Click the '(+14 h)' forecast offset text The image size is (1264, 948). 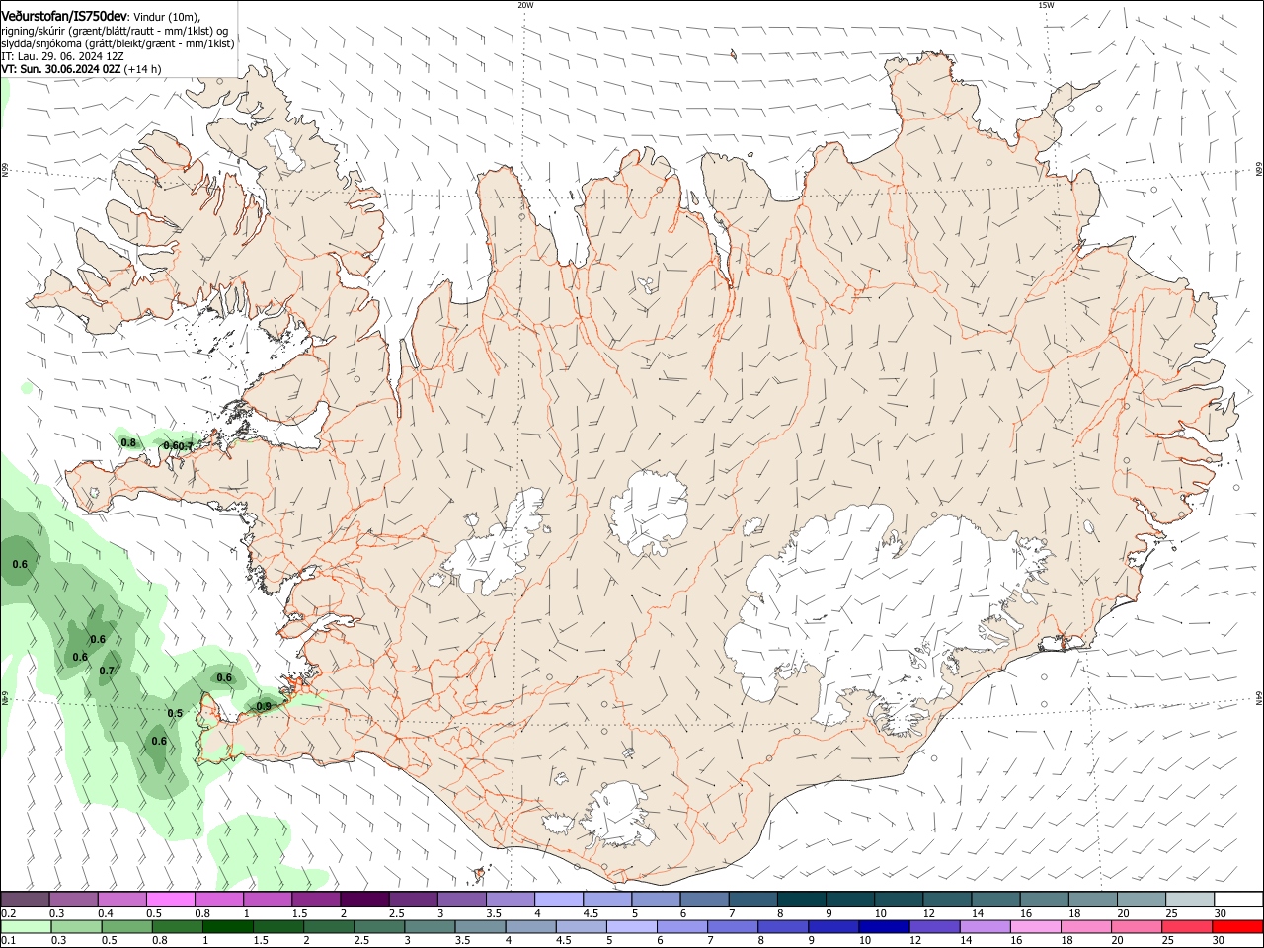click(x=143, y=69)
